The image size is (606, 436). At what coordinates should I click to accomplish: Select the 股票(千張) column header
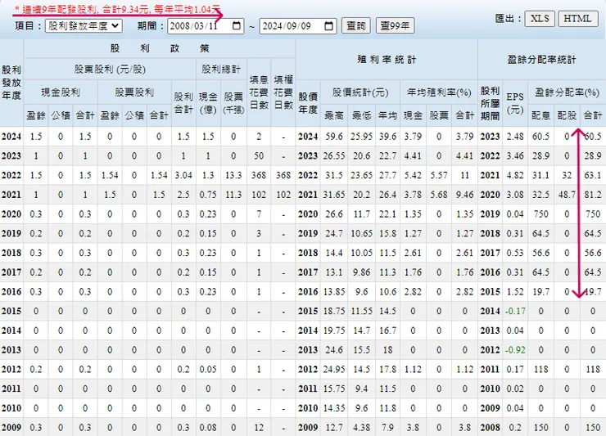coord(233,103)
